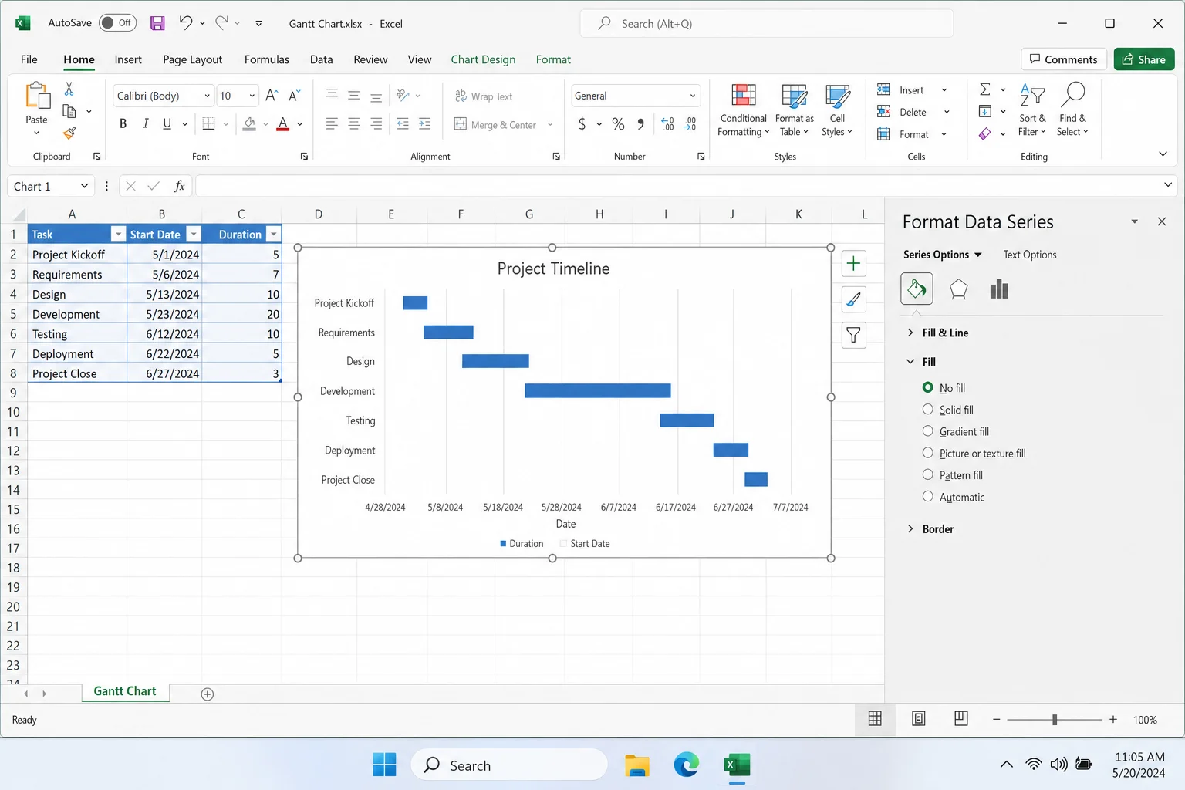
Task: Open the Duration column filter dropdown
Action: pos(273,235)
